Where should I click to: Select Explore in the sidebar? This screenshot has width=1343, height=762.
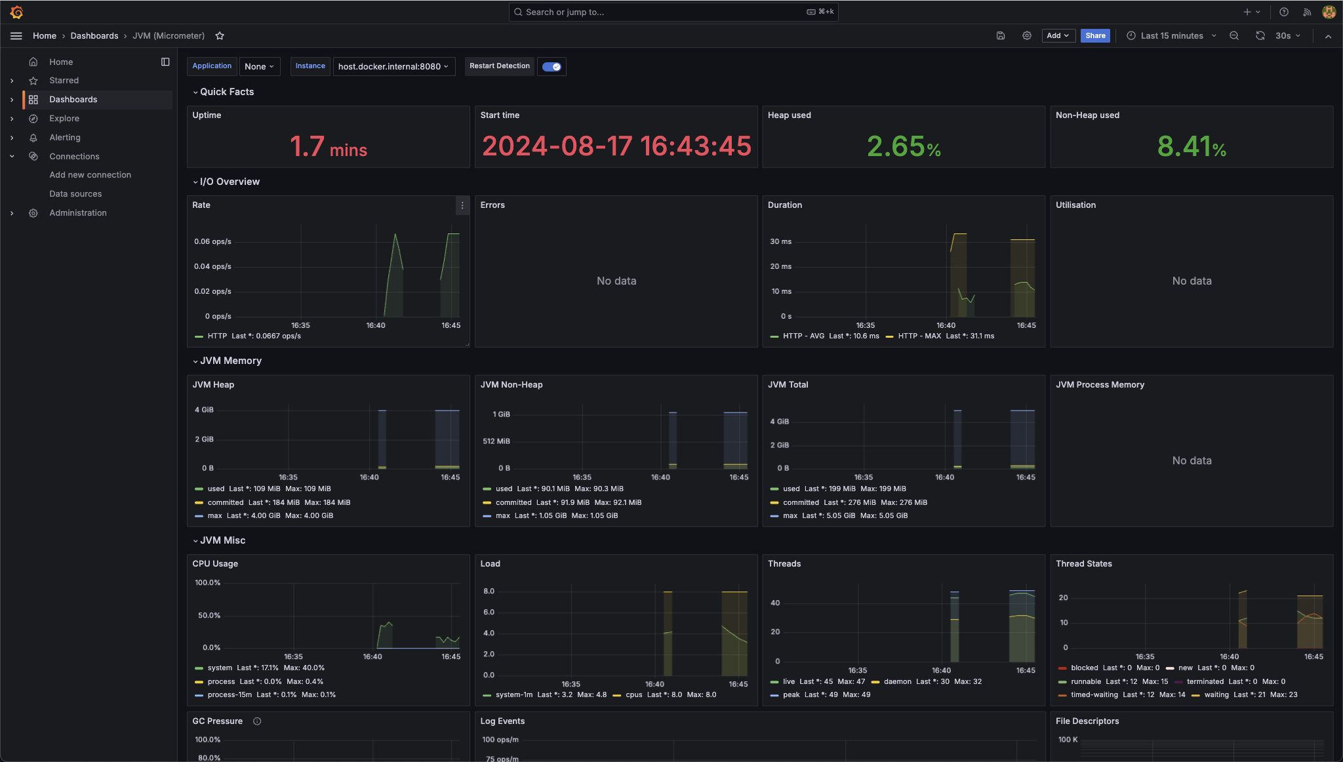(64, 119)
